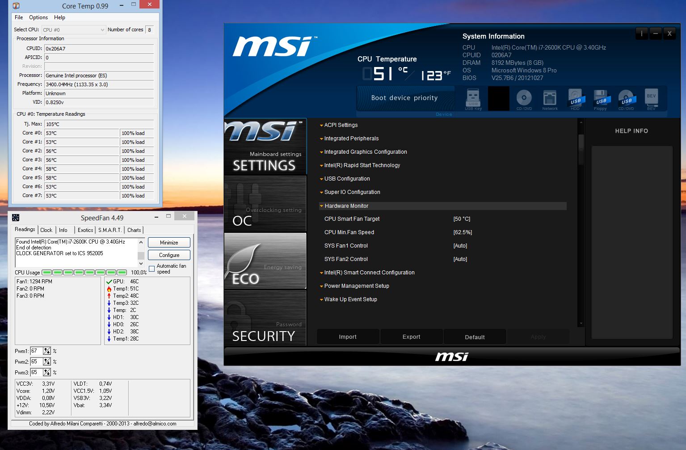The image size is (686, 450).
Task: Open the Select CPU dropdown in Core Temp
Action: point(74,29)
